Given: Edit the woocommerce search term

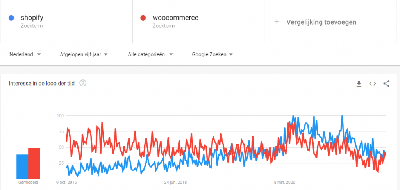Looking at the screenshot, I should [170, 18].
